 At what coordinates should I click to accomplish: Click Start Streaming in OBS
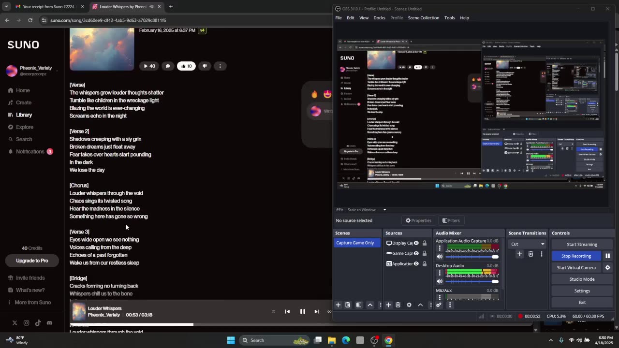click(x=582, y=245)
